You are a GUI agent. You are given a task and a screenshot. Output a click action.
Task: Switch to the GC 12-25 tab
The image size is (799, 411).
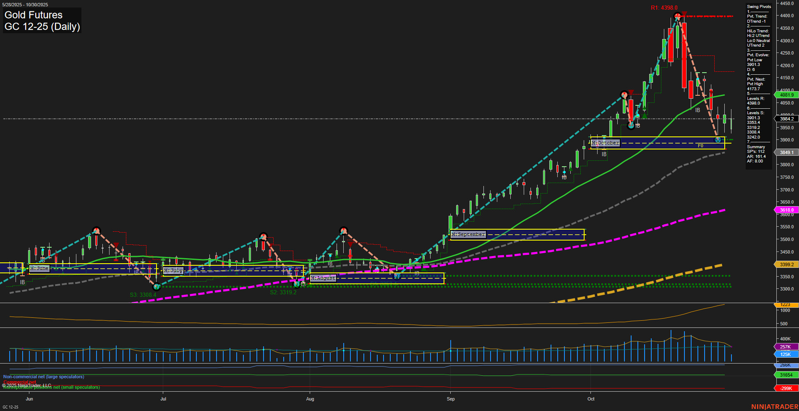point(10,406)
